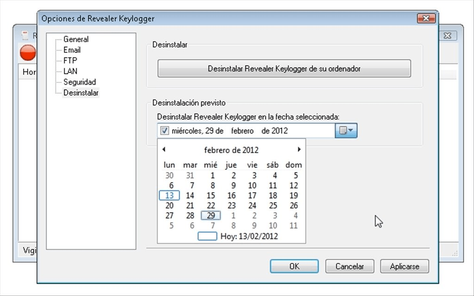Select 'Desinstalar' in the options tree
Image resolution: width=474 pixels, height=296 pixels.
point(81,93)
